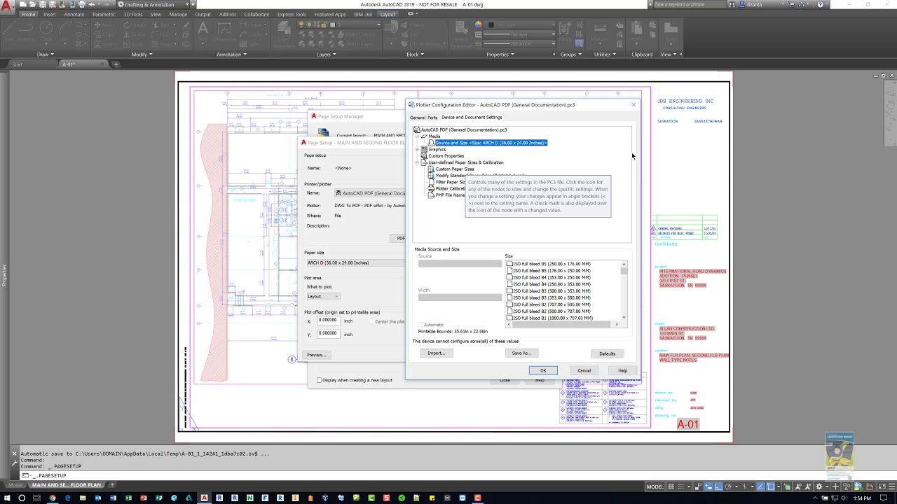
Task: Click the plot offset Y input field
Action: (x=328, y=334)
